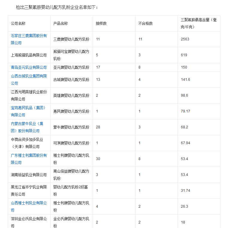Viewport: 226px width, 228px height.
Task: Select the value 141.6 in the table
Action: (x=185, y=79)
